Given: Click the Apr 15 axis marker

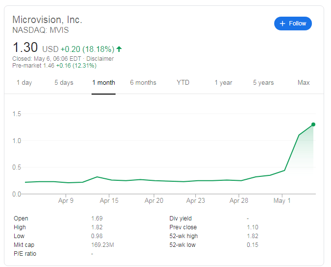Looking at the screenshot, I should click(x=109, y=200).
